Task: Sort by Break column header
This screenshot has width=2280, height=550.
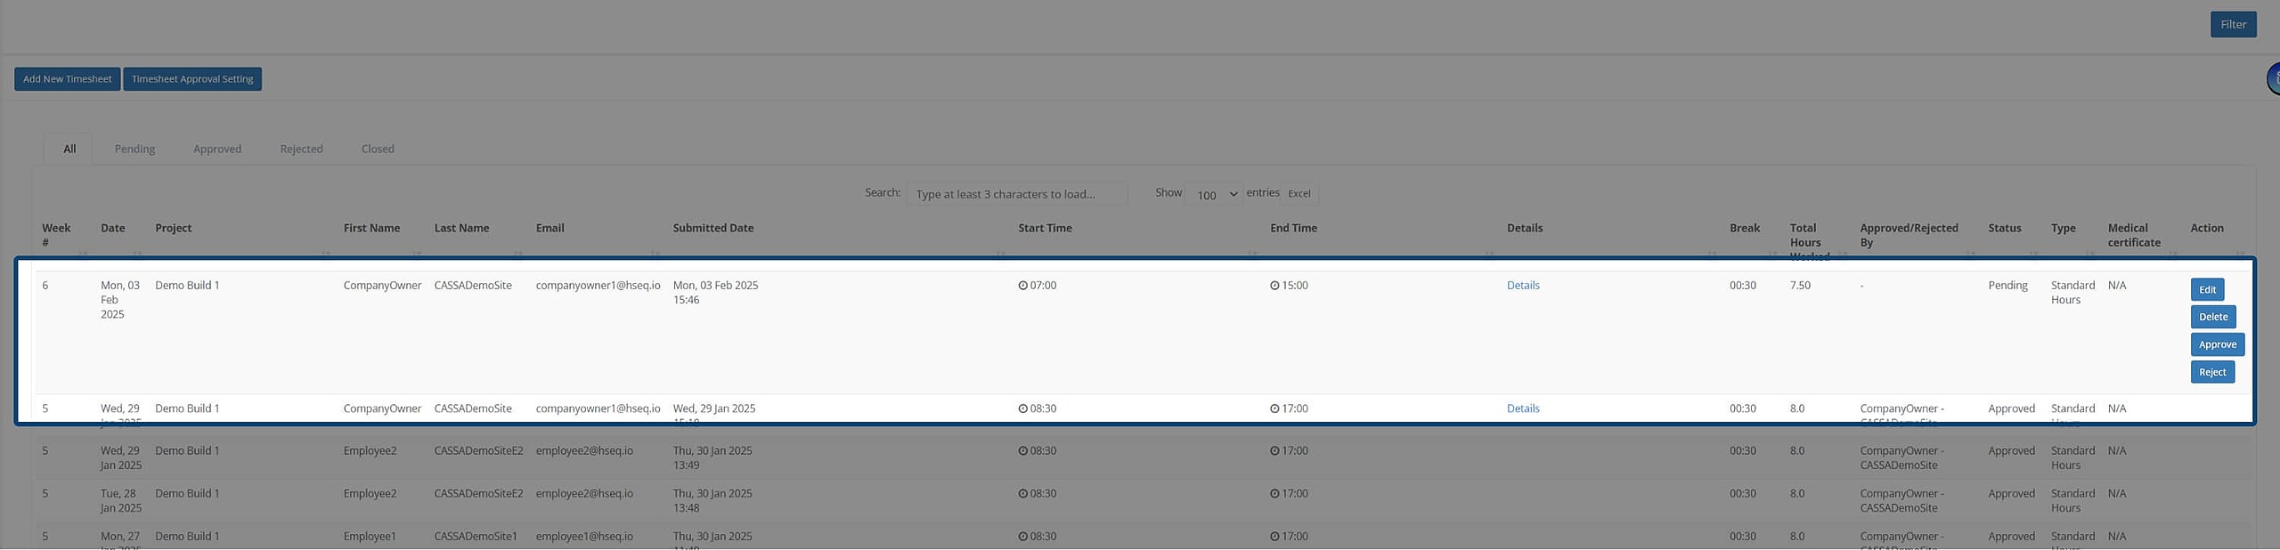Action: click(x=1745, y=228)
